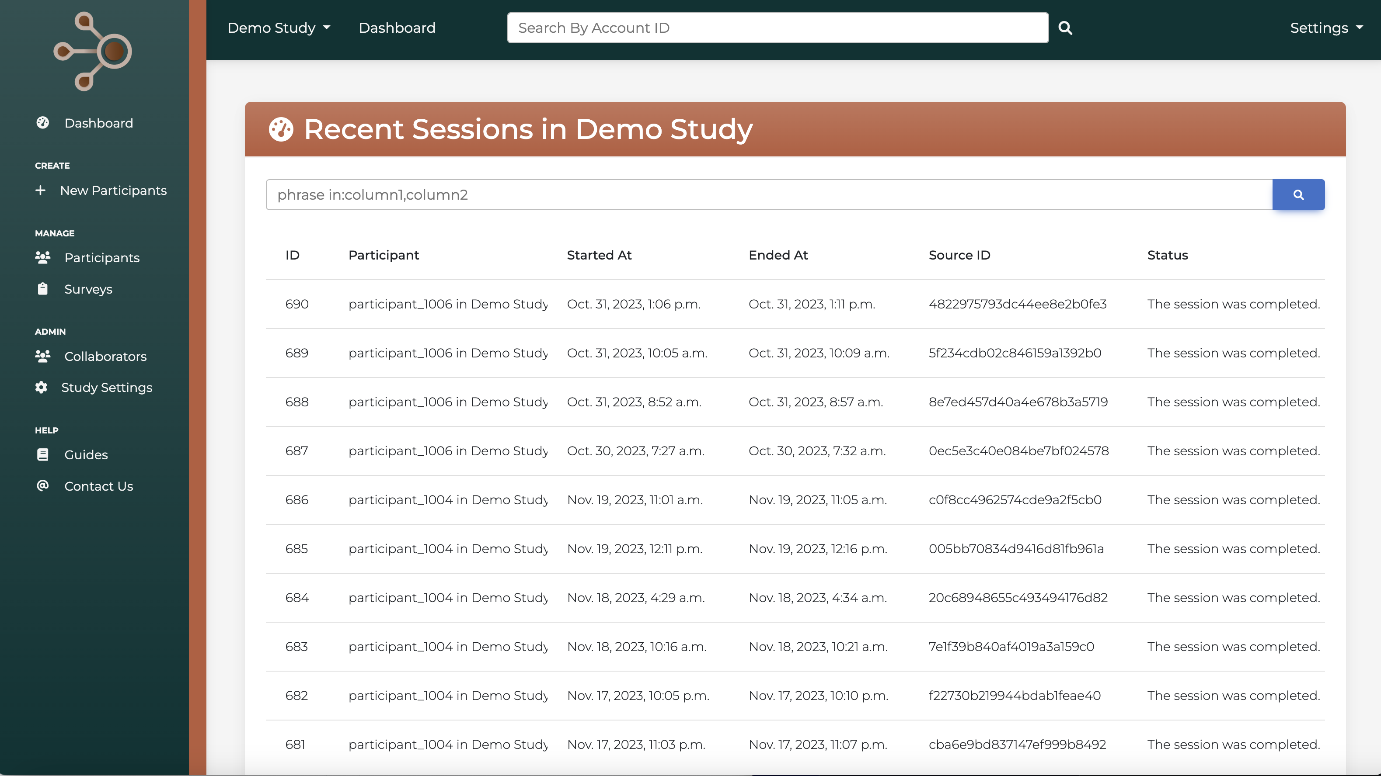Click source ID 7e1f39b840af4019a3a159c0
The width and height of the screenshot is (1381, 776).
coord(1011,646)
